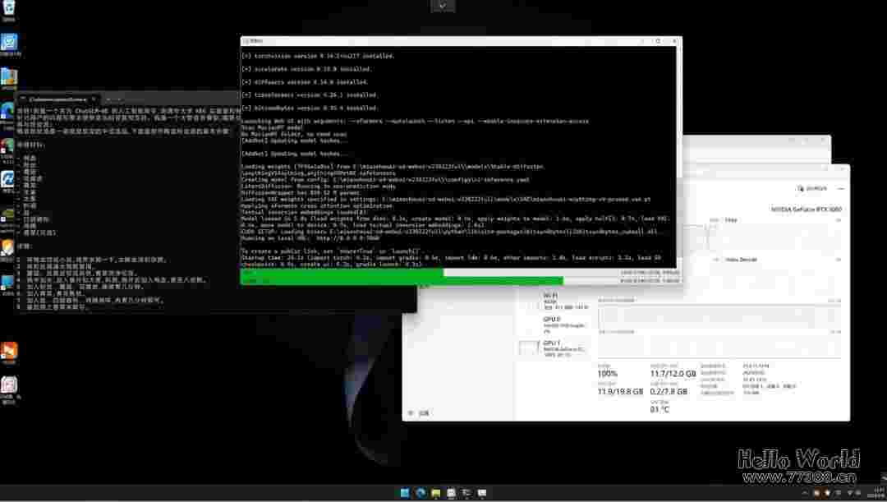Select Wi-Fi in Task Manager performance list
The height and width of the screenshot is (502, 887).
[x=549, y=299]
